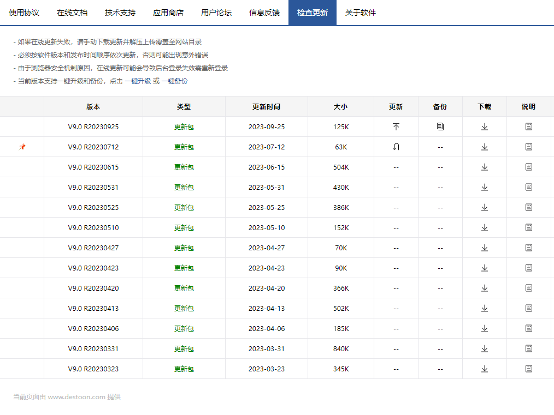
Task: Download the V9.0 R20230427 update package
Action: click(x=485, y=248)
